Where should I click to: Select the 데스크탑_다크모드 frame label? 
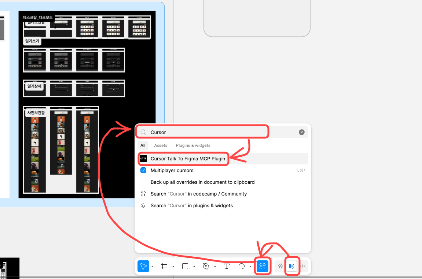tap(38, 18)
